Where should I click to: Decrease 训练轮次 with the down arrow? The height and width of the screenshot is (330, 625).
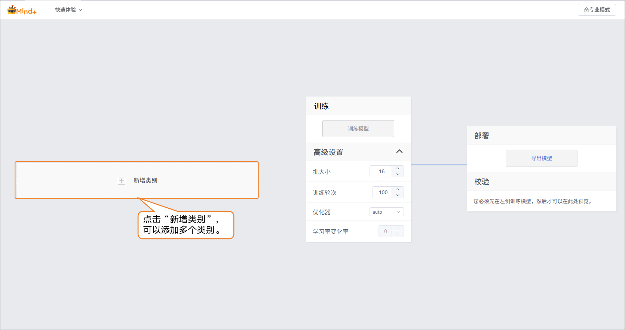pyautogui.click(x=398, y=195)
